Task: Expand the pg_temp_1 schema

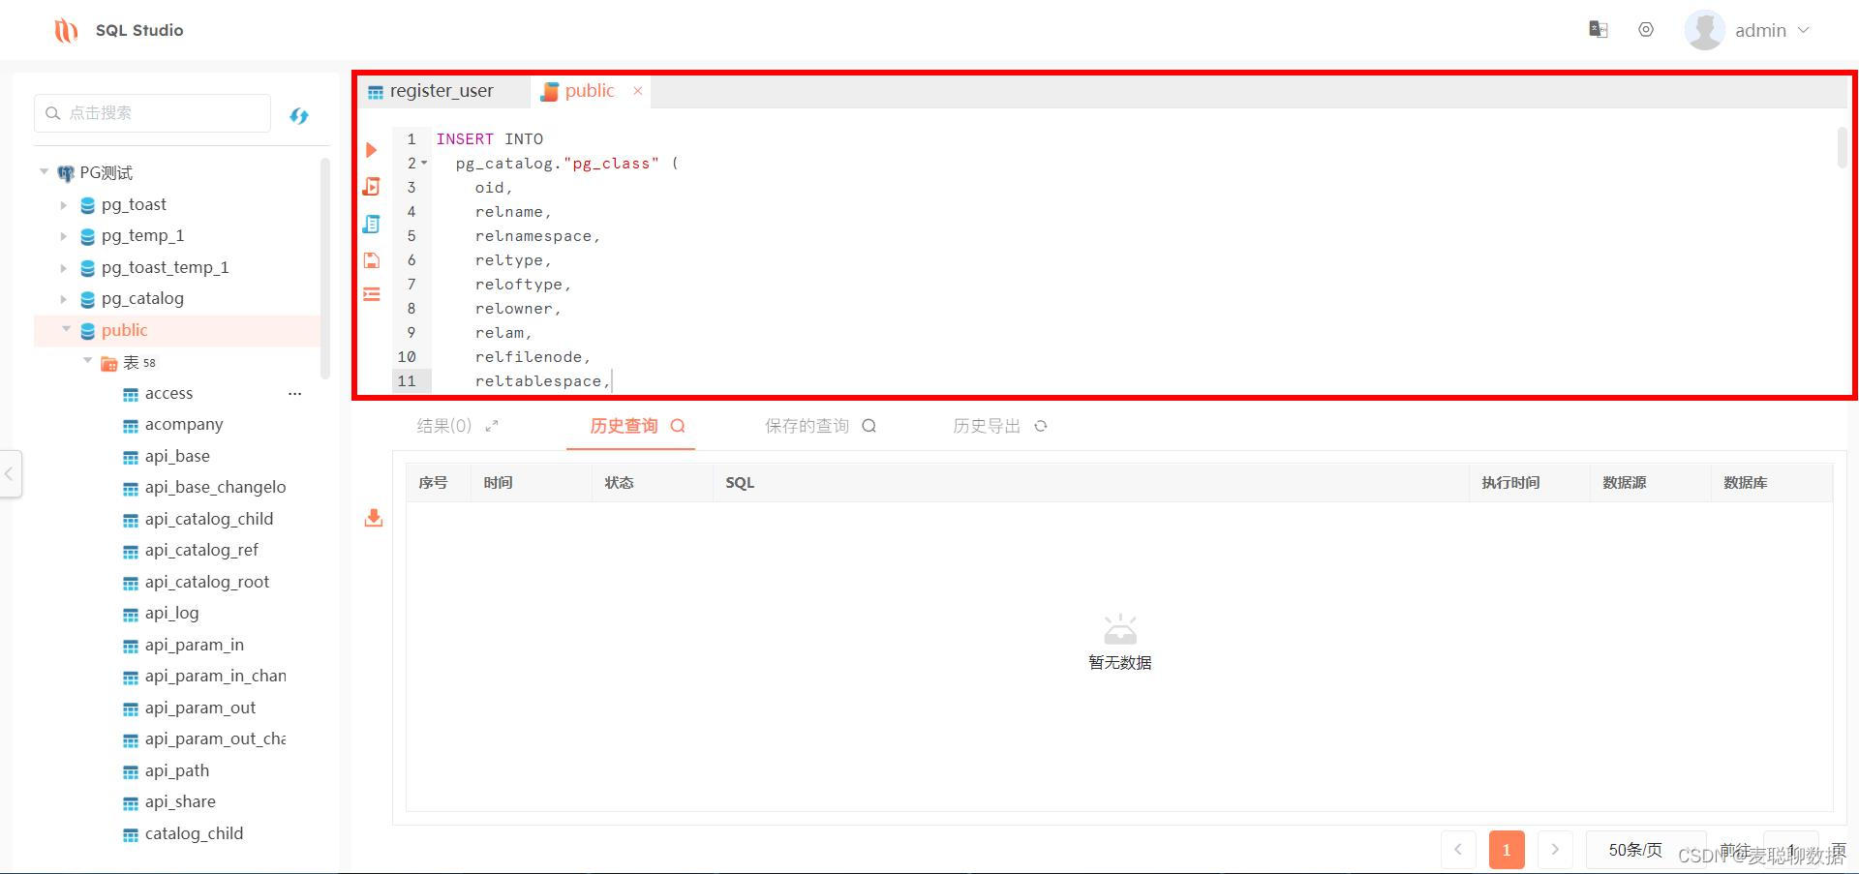Action: tap(64, 236)
